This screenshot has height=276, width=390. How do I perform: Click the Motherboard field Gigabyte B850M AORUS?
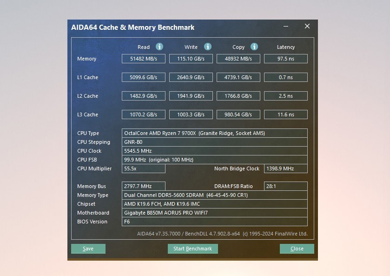215,213
